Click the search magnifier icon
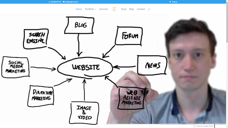 click(x=149, y=9)
